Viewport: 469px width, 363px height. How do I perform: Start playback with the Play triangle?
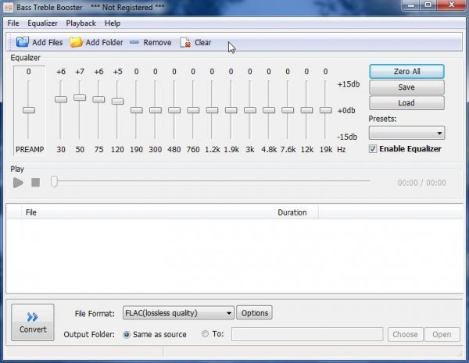pos(18,183)
